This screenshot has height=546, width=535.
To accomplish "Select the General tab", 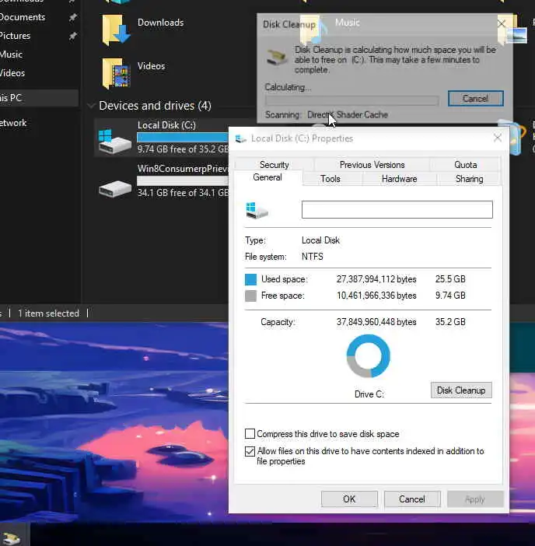I will tap(267, 177).
